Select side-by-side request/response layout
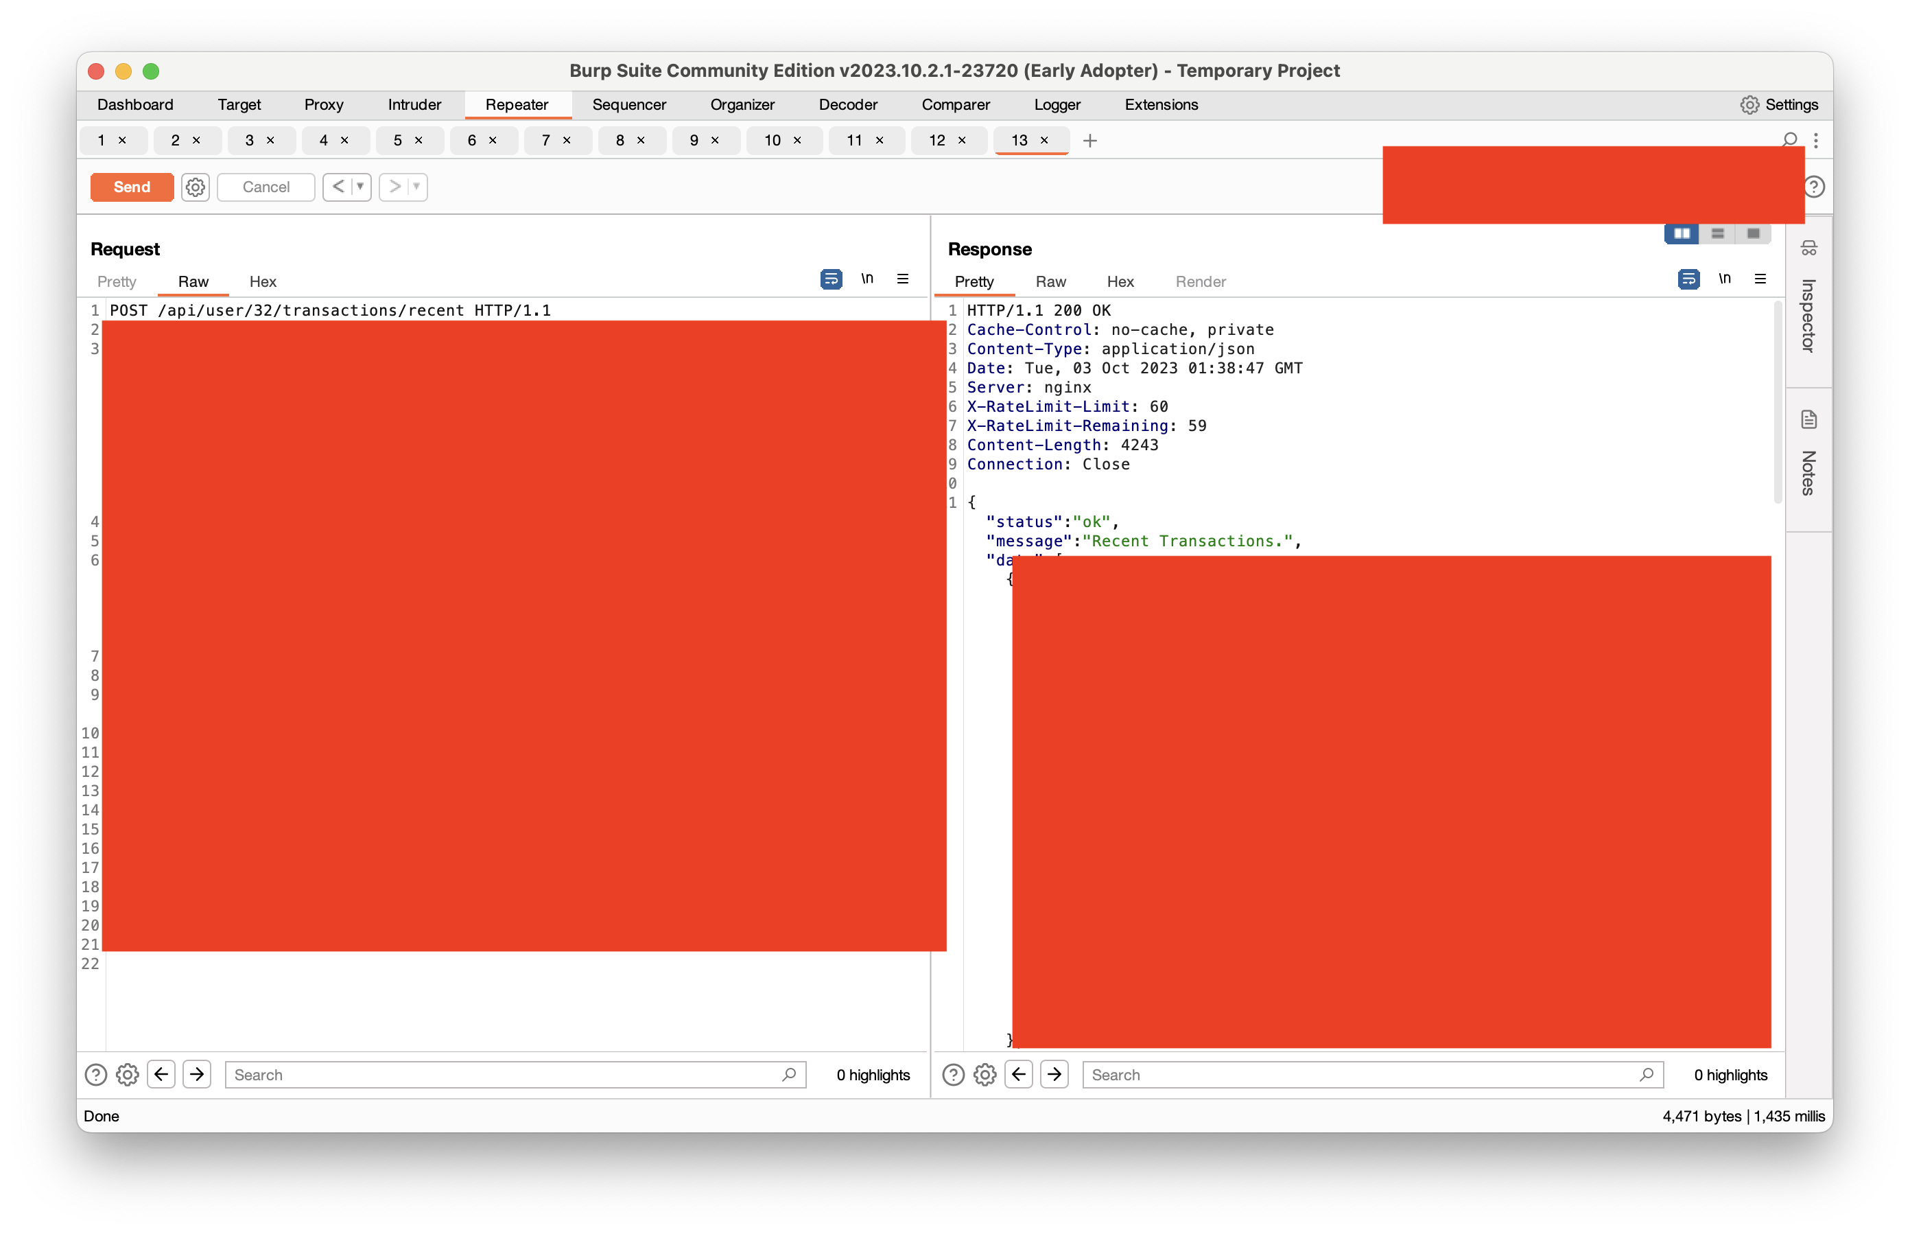The width and height of the screenshot is (1910, 1234). pos(1681,233)
